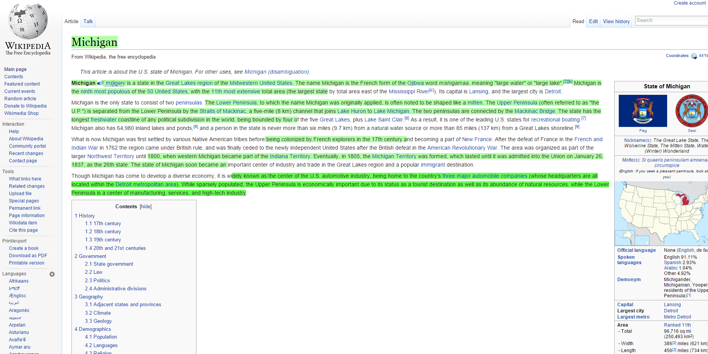The width and height of the screenshot is (708, 354).
Task: Jump to 3 Geography in Contents
Action: click(x=89, y=297)
